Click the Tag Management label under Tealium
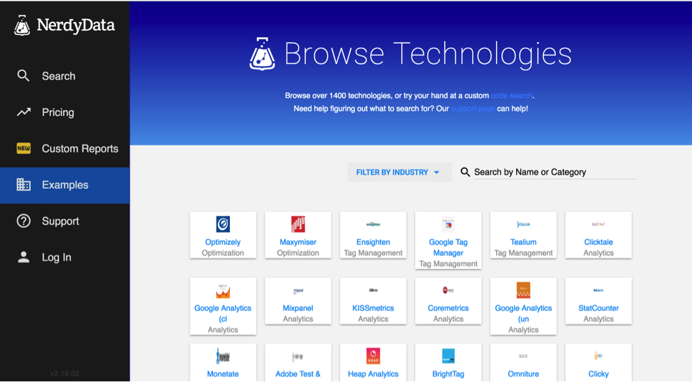The width and height of the screenshot is (692, 382). 523,253
